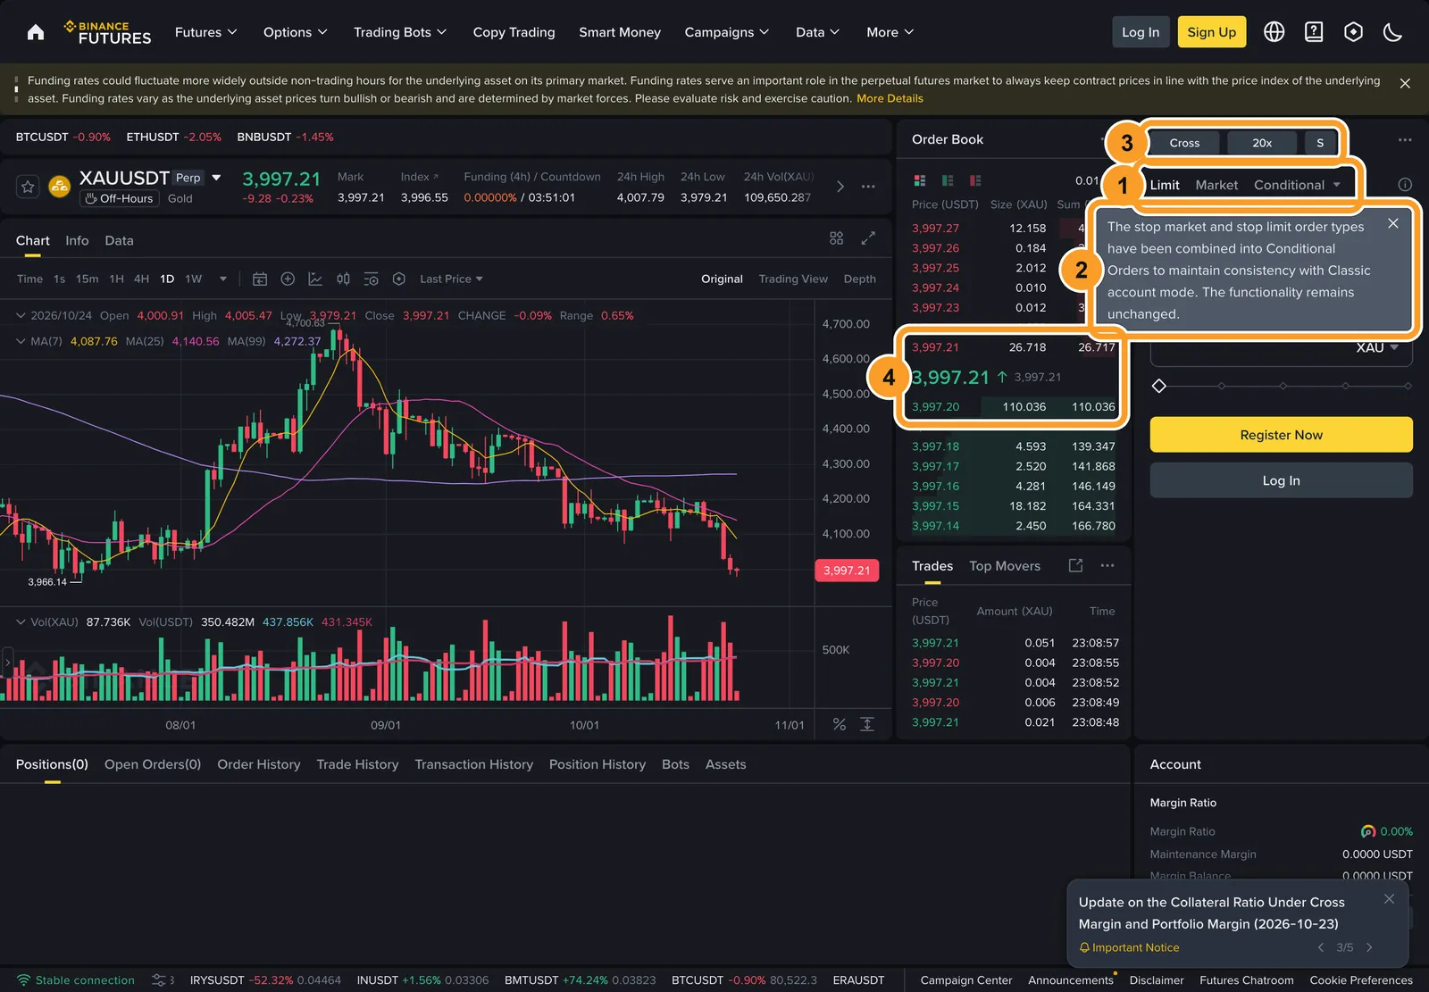1429x992 pixels.
Task: Select the 15m chart interval
Action: tap(88, 279)
